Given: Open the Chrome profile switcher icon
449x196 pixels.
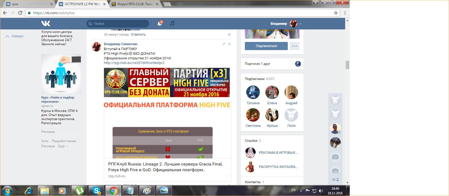Looking at the screenshot, I should 315,2.
